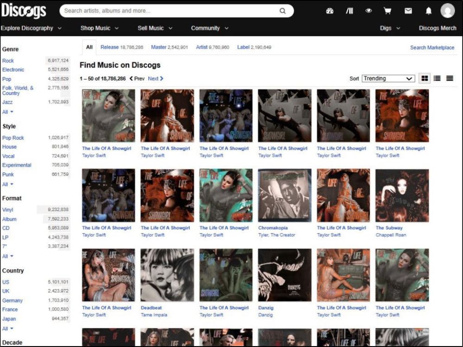Open the user profile avatar
463x347 pixels.
point(447,11)
